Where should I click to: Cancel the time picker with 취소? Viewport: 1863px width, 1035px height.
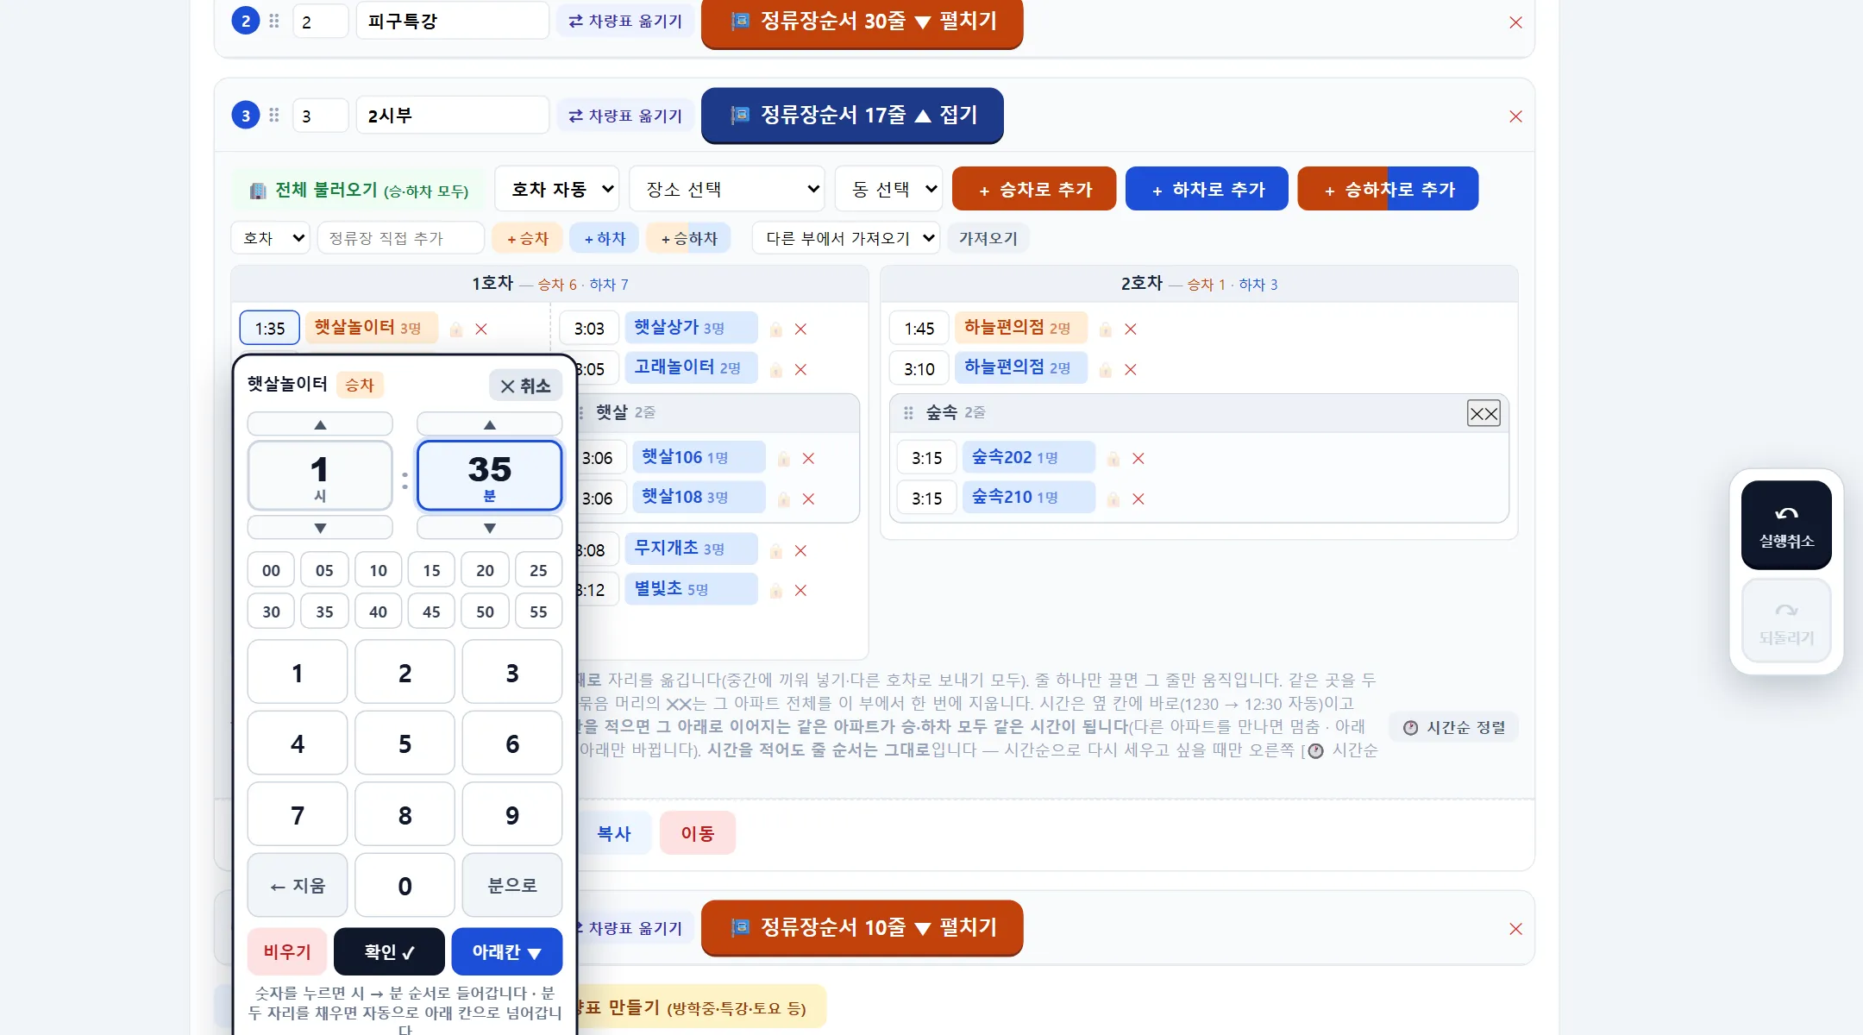(x=525, y=386)
